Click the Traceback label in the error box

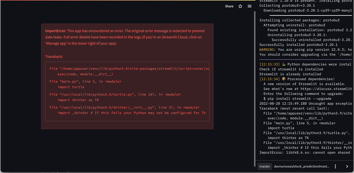click(x=54, y=57)
